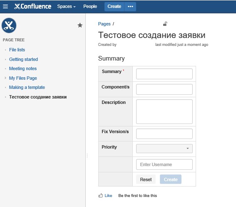
Task: Open the Priority dropdown
Action: pos(164,149)
